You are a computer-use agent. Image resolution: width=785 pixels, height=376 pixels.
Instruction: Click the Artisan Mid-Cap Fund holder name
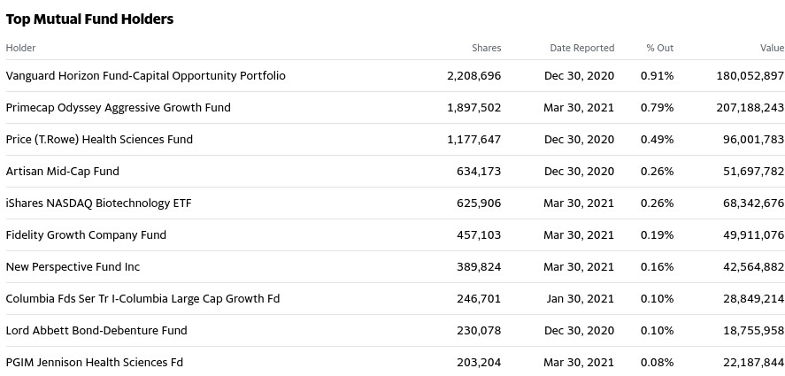62,172
